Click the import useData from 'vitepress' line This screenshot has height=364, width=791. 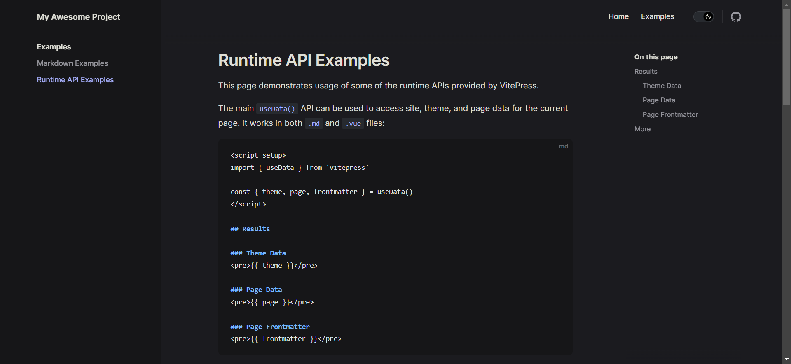(300, 167)
